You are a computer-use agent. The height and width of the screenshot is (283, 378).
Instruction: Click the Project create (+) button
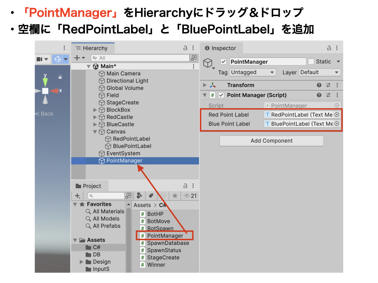click(x=78, y=196)
